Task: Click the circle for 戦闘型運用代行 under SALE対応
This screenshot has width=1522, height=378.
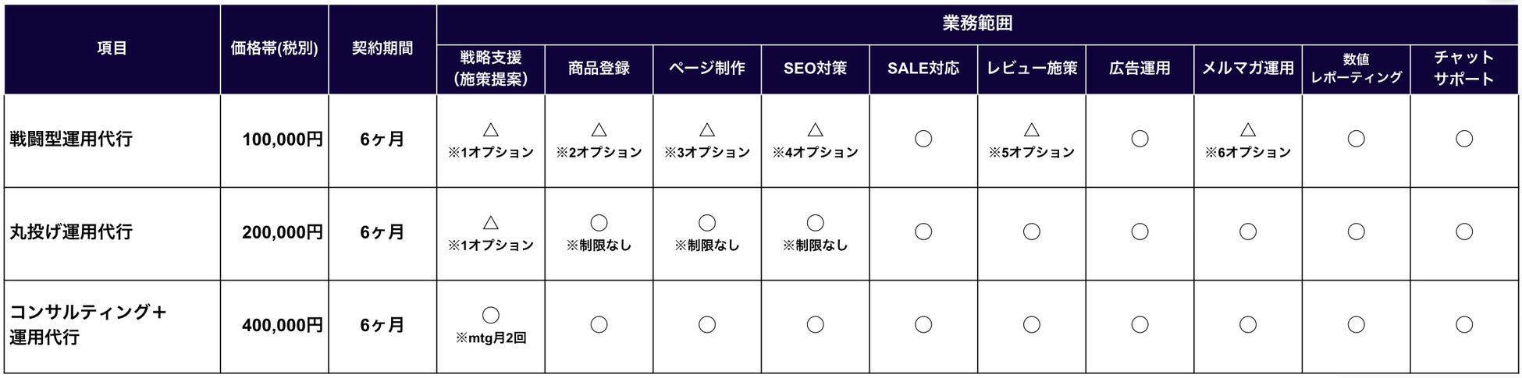Action: click(x=923, y=140)
